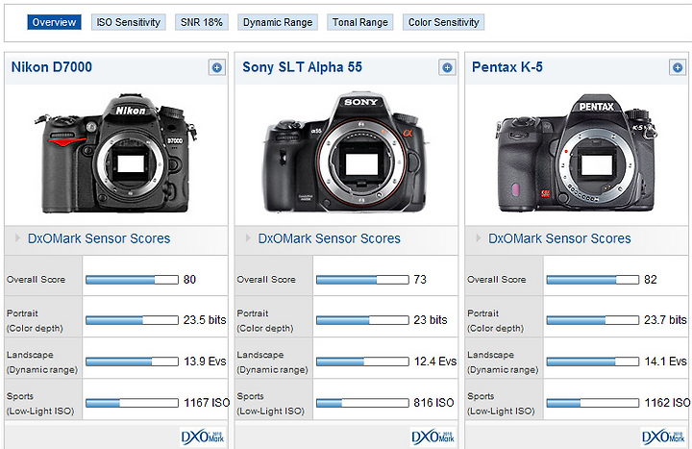Click the '14.1 Evs' value
The image size is (692, 449).
coord(665,362)
